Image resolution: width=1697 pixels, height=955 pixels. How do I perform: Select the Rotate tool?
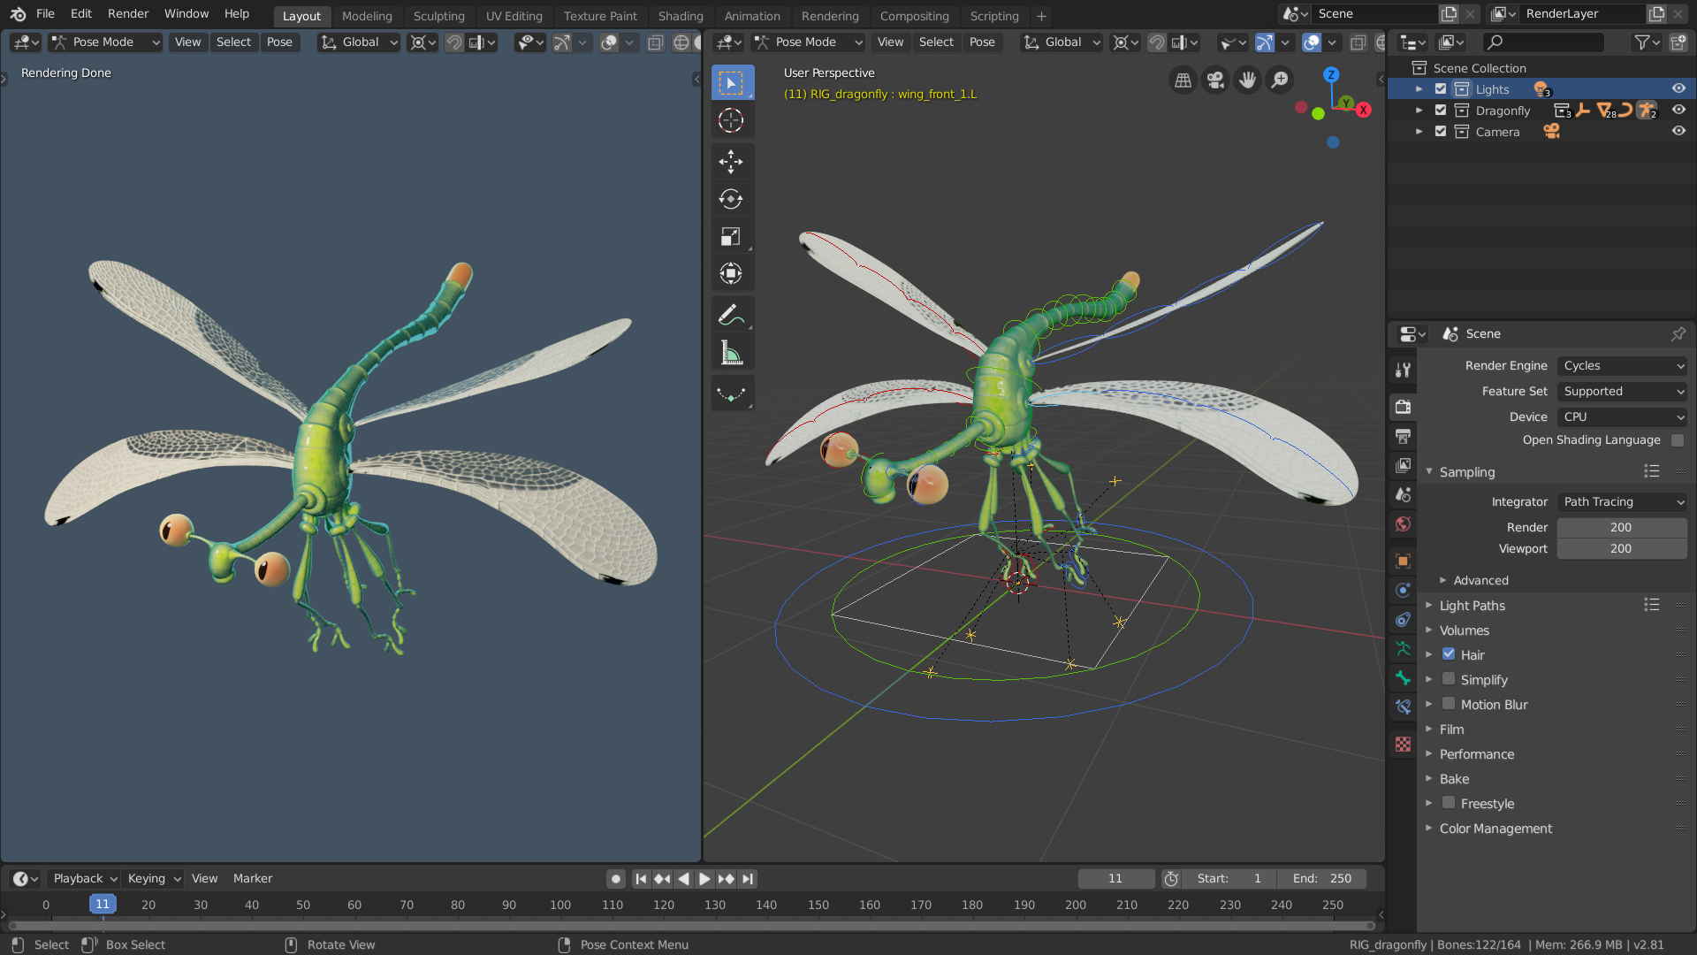(731, 199)
